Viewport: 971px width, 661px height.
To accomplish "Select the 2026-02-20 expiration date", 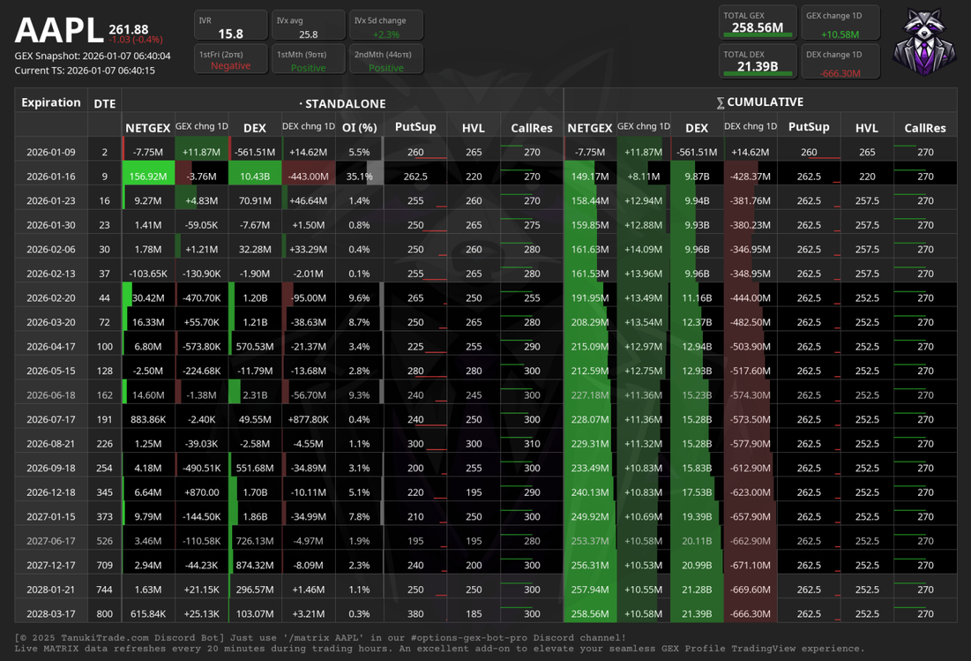I will tap(51, 297).
